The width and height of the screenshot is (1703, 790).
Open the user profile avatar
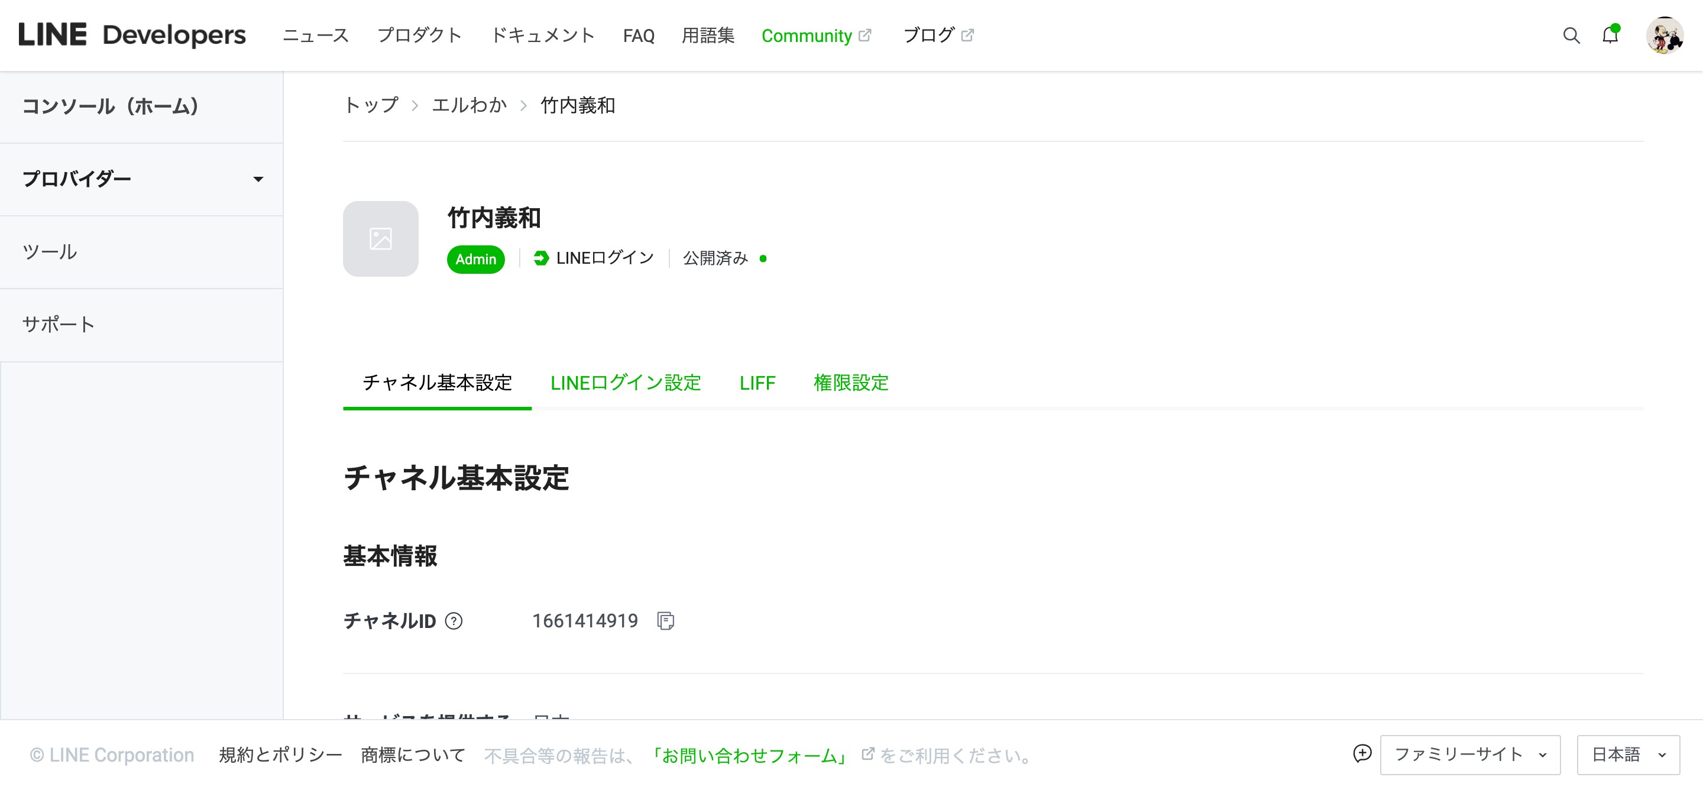click(x=1664, y=35)
